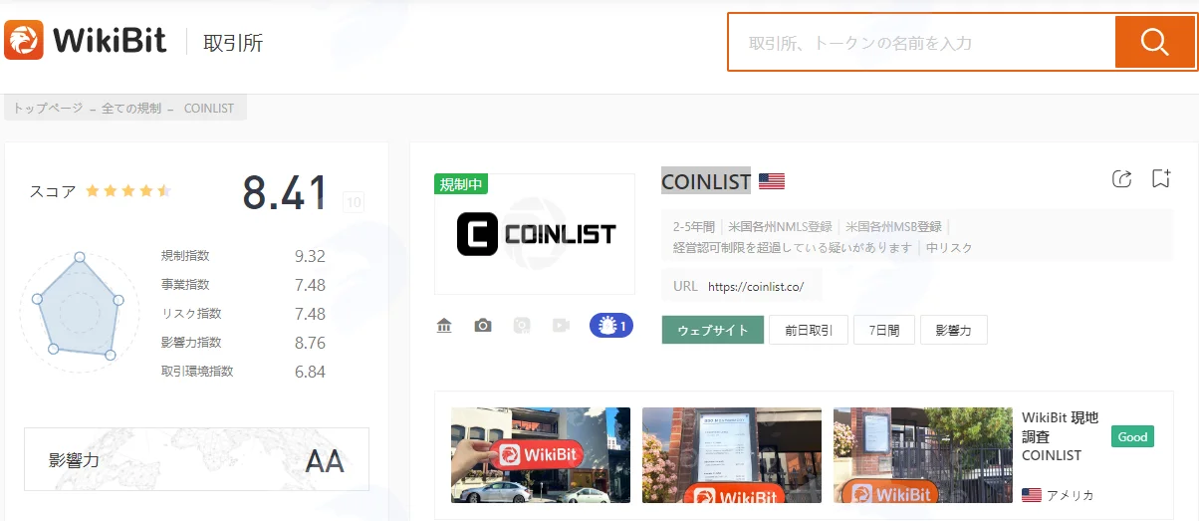The width and height of the screenshot is (1199, 521).
Task: Click the COINLIST highlighted title text
Action: 706,181
